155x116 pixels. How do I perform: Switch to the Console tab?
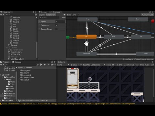[x=17, y=62]
